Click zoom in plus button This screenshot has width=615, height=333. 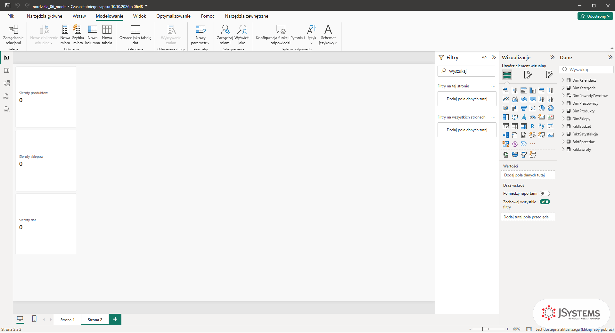[507, 329]
